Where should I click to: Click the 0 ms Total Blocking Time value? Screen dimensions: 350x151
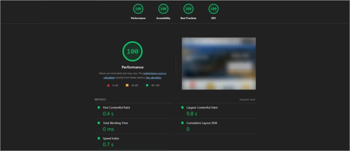108,129
